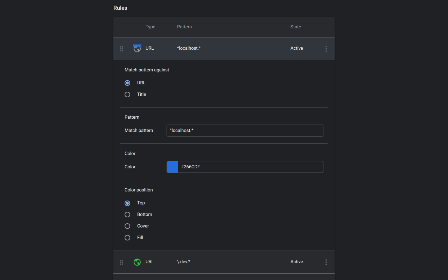Image resolution: width=448 pixels, height=280 pixels.
Task: Choose Bottom color position
Action: click(x=127, y=215)
